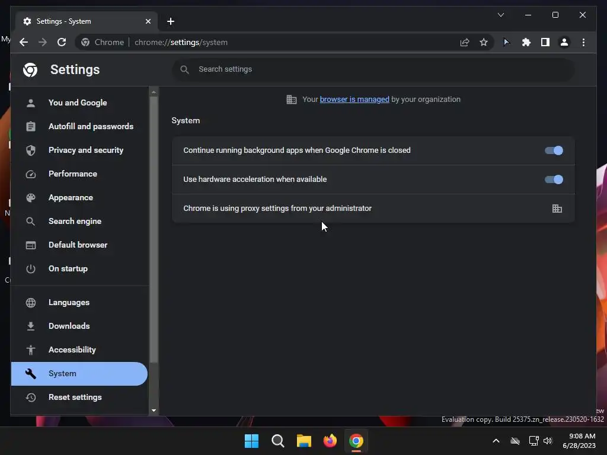Click the address bar URL chrome://settings/system

[x=181, y=42]
